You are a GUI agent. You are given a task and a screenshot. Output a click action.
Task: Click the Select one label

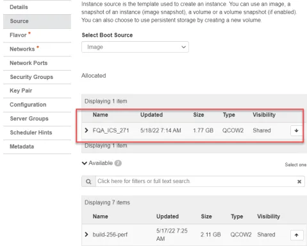(x=295, y=164)
